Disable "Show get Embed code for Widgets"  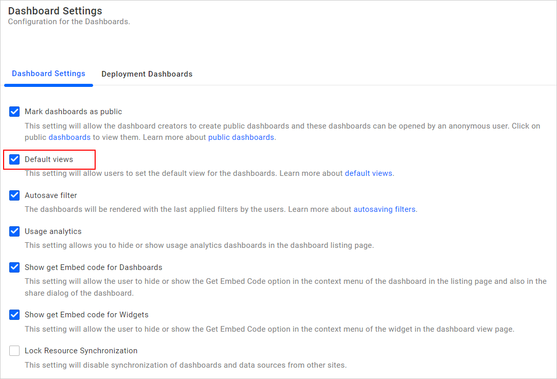14,315
